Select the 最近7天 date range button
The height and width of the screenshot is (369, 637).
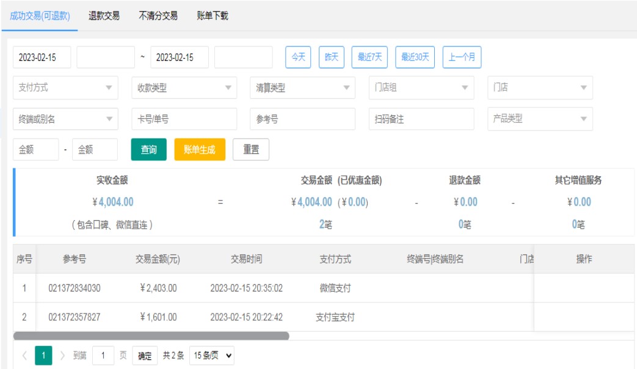(x=369, y=57)
